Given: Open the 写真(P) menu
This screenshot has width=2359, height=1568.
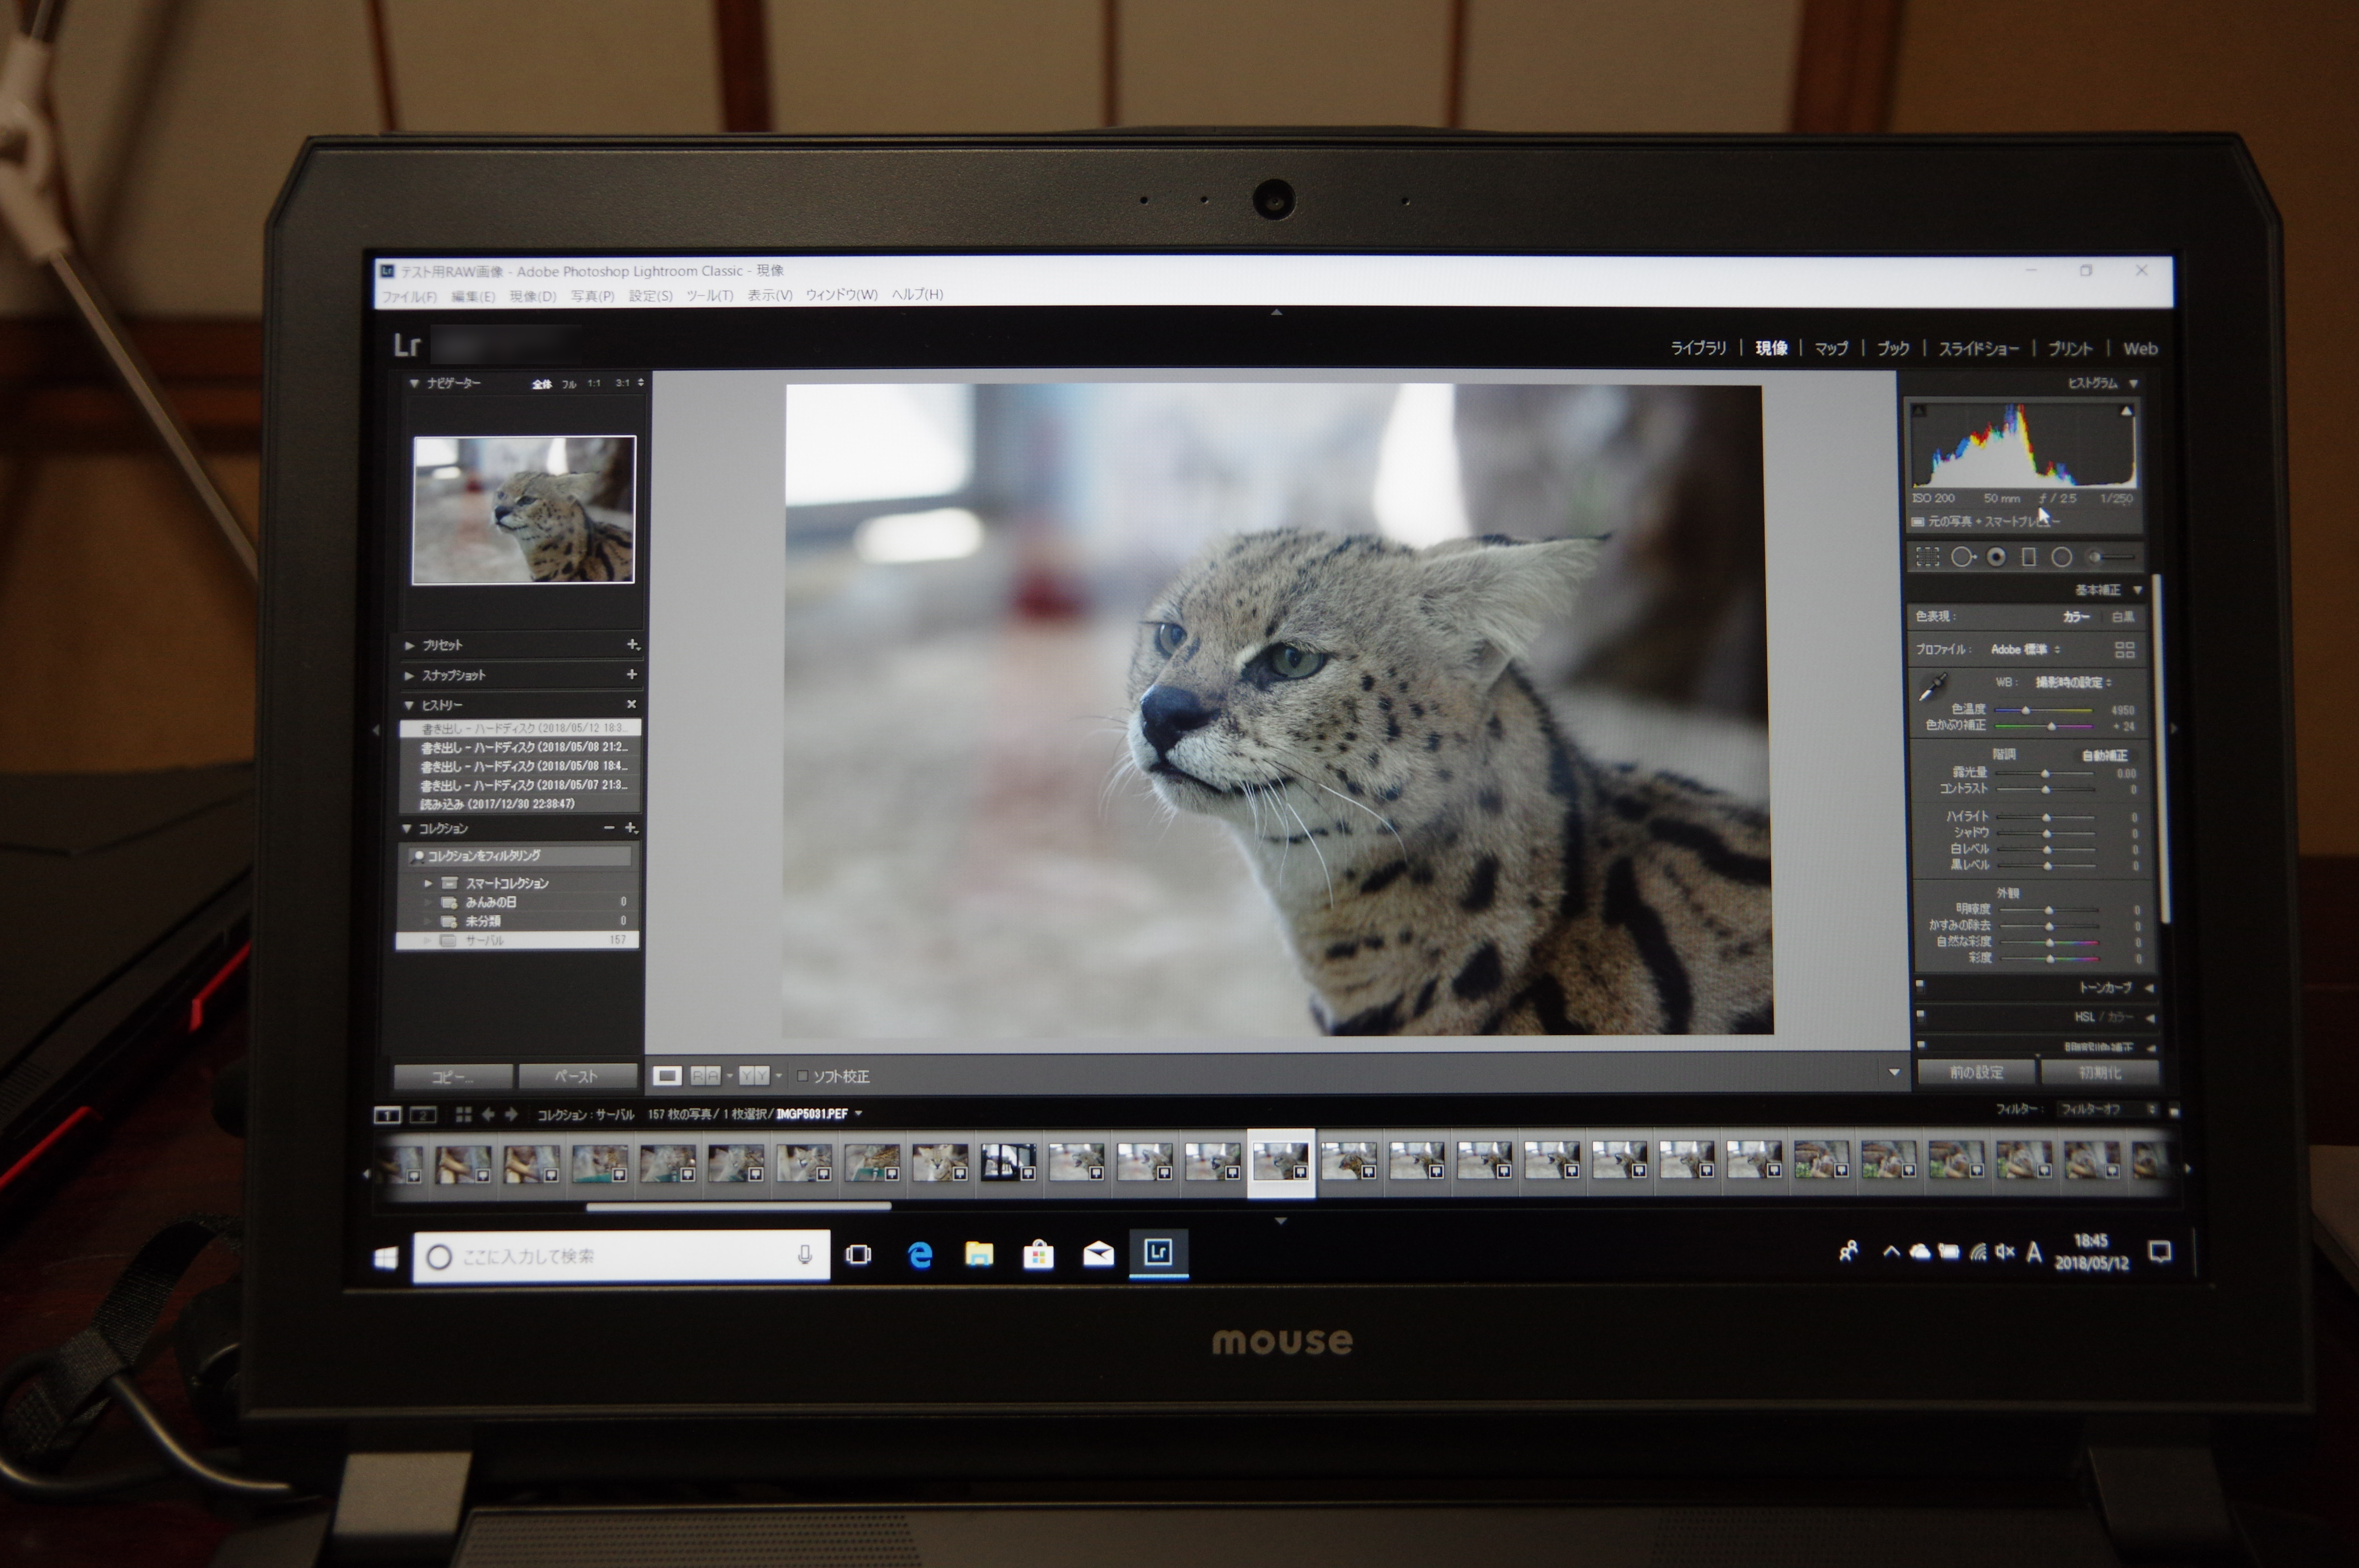Looking at the screenshot, I should (592, 296).
